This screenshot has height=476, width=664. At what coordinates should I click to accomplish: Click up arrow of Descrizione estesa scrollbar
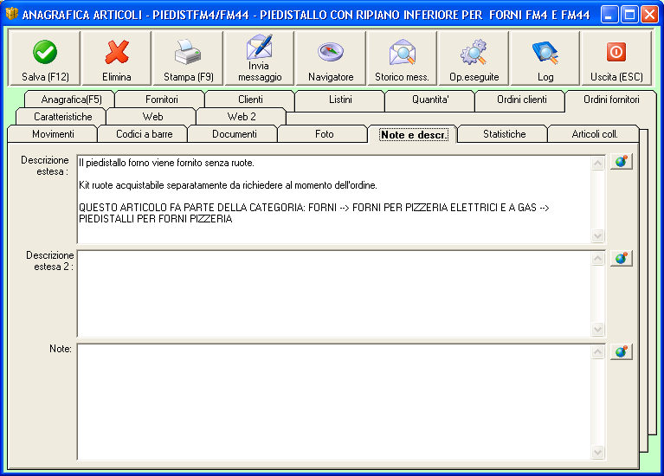597,163
